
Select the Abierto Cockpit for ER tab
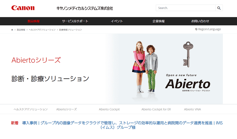point(156,109)
